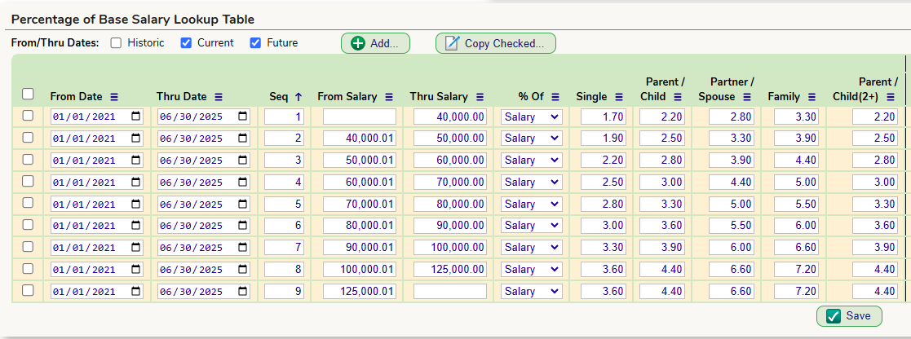The height and width of the screenshot is (339, 911).
Task: Open the % Of dropdown in Seq 5 row
Action: [532, 205]
